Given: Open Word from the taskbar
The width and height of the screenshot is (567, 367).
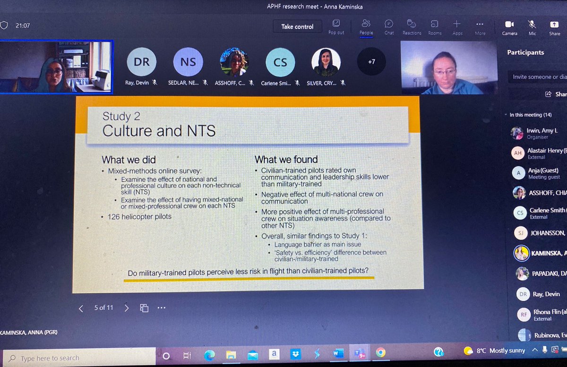Looking at the screenshot, I should click(338, 353).
